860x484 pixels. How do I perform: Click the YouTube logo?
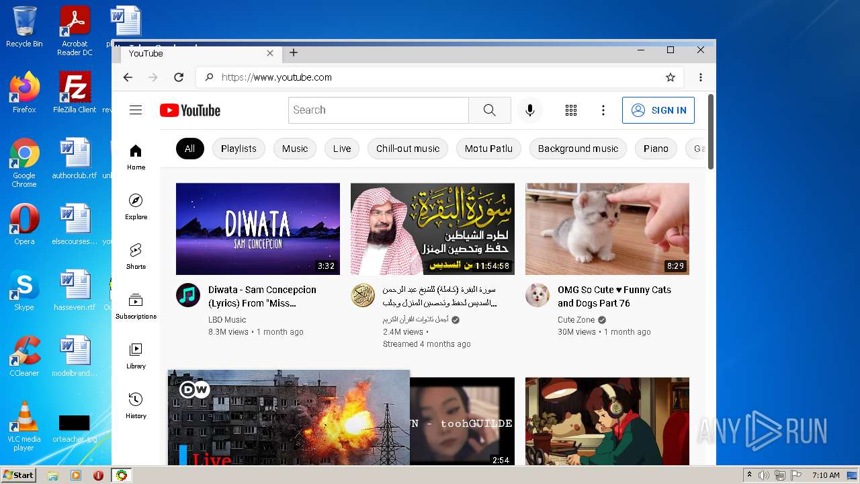pyautogui.click(x=190, y=110)
